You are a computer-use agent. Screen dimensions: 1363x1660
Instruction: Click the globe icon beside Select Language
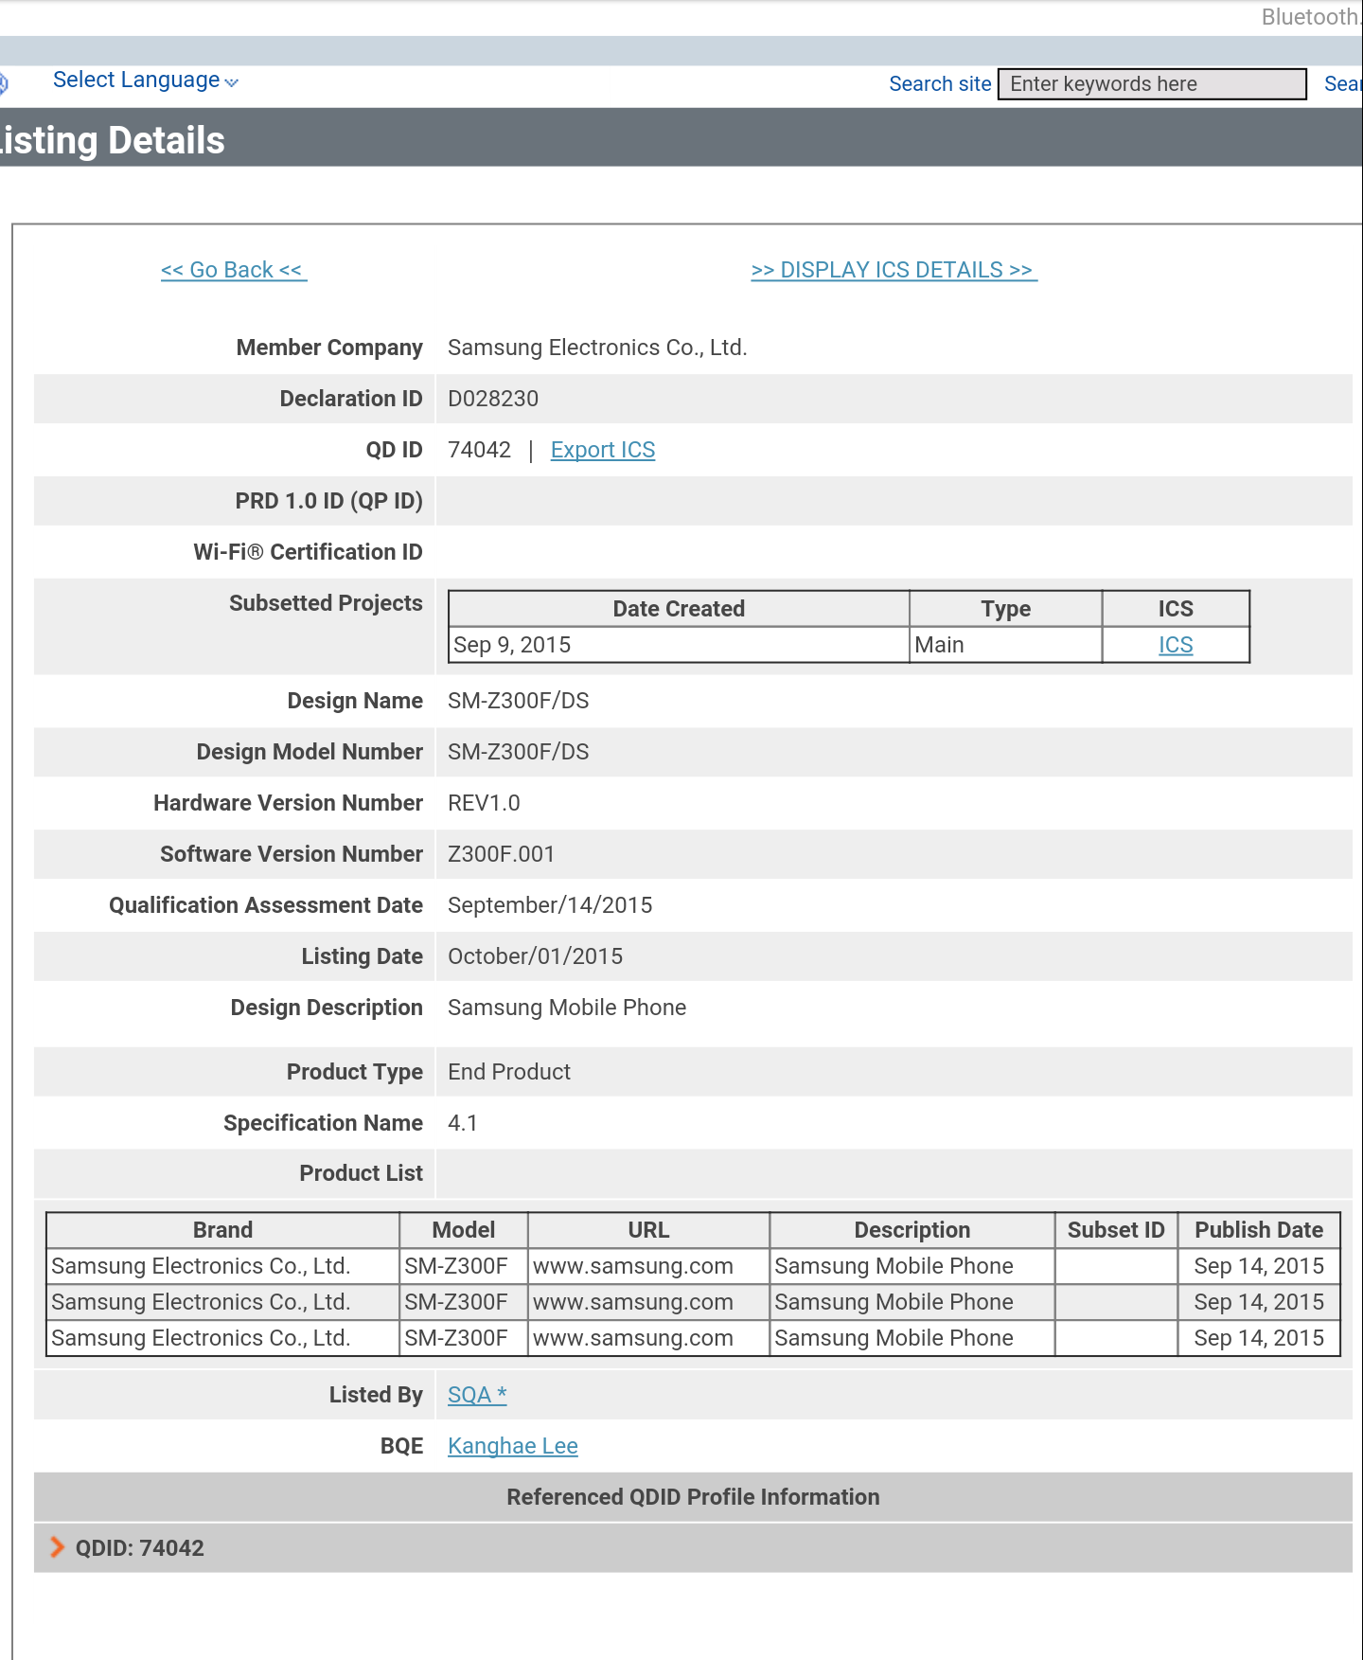[3, 83]
